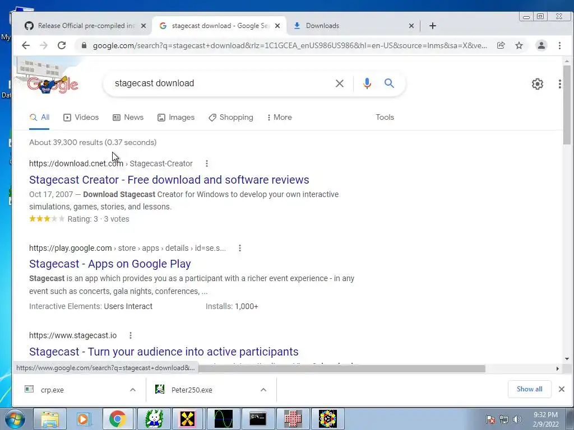Click the Google doodle logo
574x430 pixels.
(x=53, y=85)
